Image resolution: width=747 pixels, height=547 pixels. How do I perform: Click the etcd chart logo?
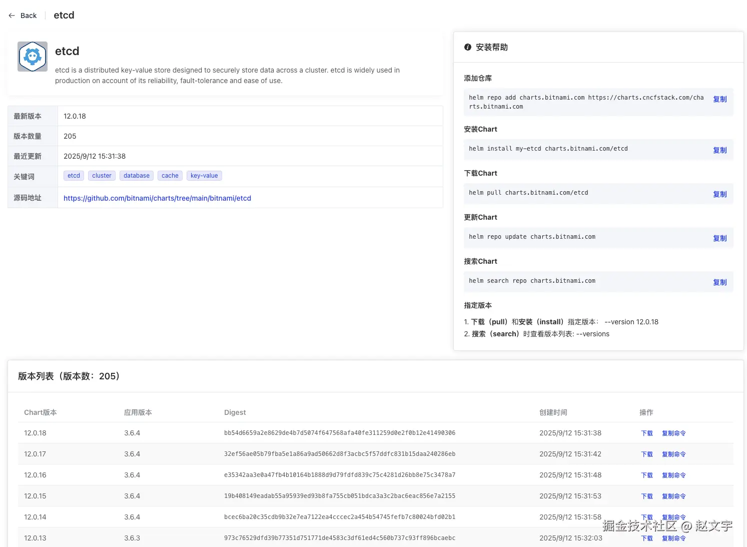(x=33, y=57)
